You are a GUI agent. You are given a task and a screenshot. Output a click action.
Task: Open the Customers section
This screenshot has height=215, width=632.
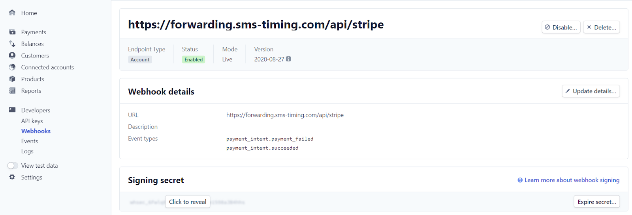(35, 56)
